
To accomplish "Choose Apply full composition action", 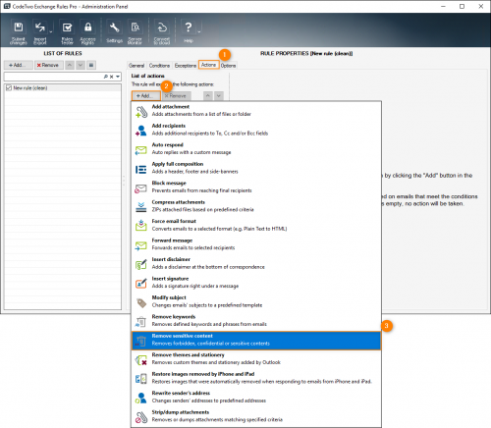I will tap(256, 168).
